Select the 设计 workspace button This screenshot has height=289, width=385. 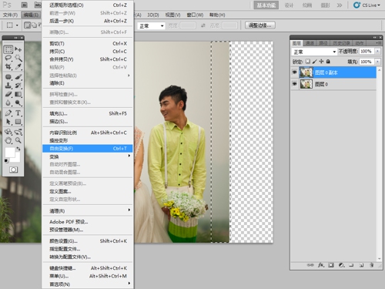coord(289,5)
